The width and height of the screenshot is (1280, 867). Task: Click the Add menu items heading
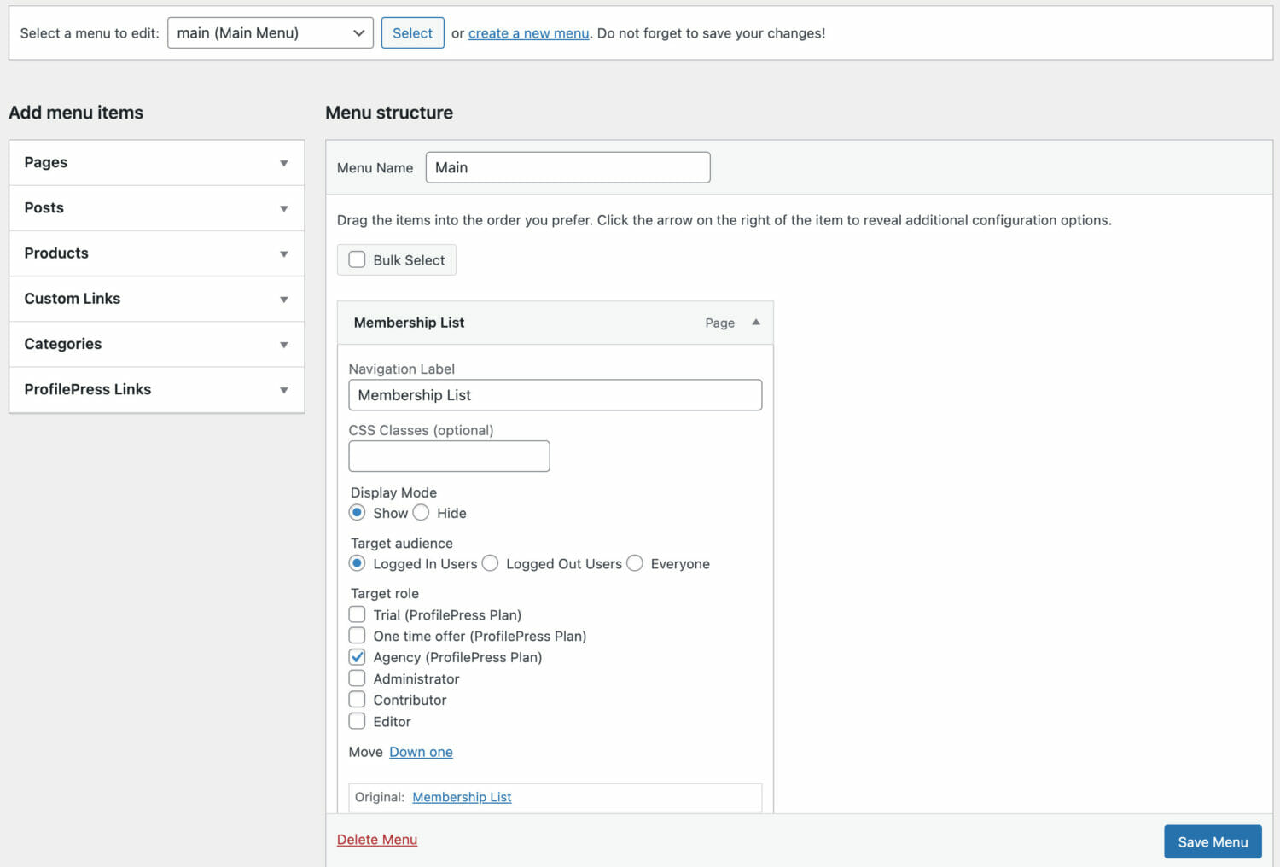(x=76, y=113)
